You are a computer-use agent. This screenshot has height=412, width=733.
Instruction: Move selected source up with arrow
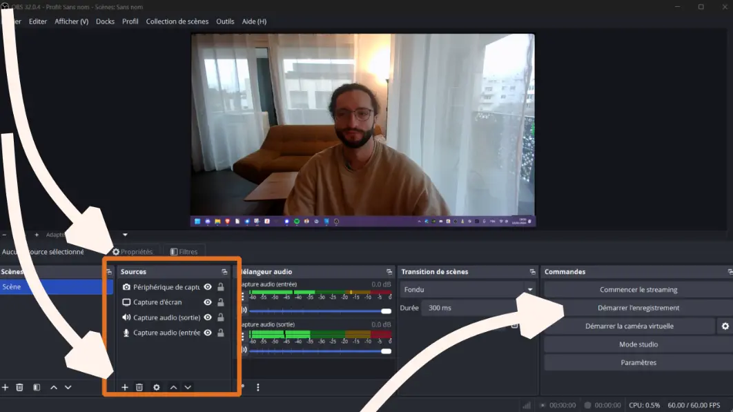pos(173,388)
